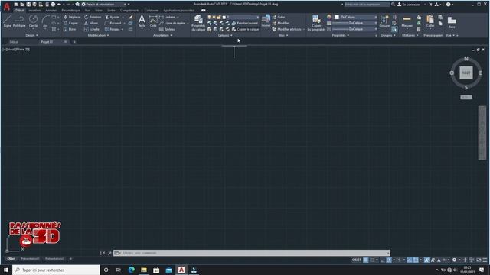Click the HAUT face of ViewCube
This screenshot has width=490, height=275.
pos(466,73)
